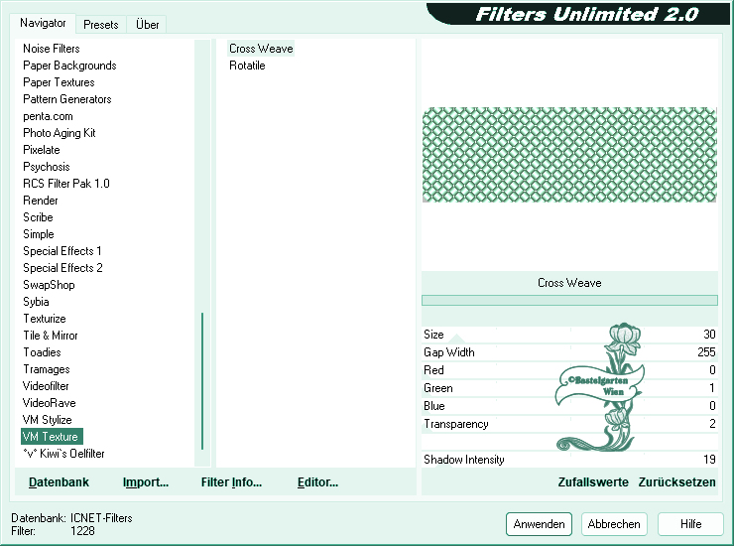Select SwapShop category
The image size is (734, 546).
[x=49, y=285]
